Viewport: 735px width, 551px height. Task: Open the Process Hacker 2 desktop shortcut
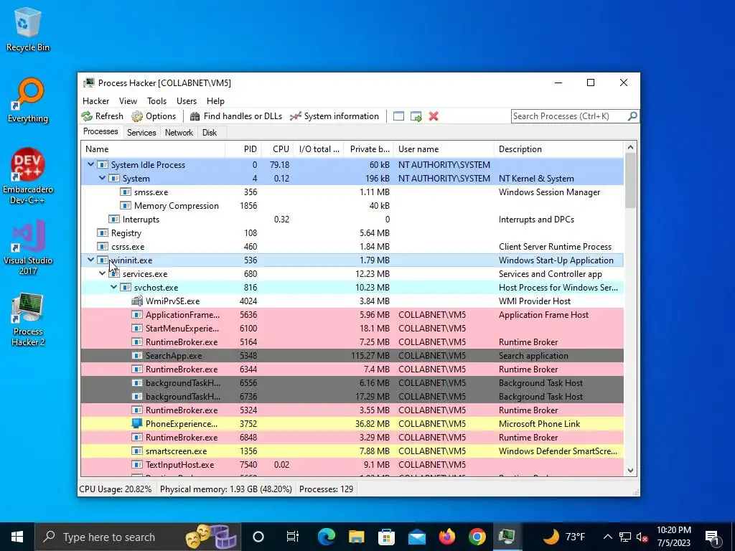[x=28, y=320]
